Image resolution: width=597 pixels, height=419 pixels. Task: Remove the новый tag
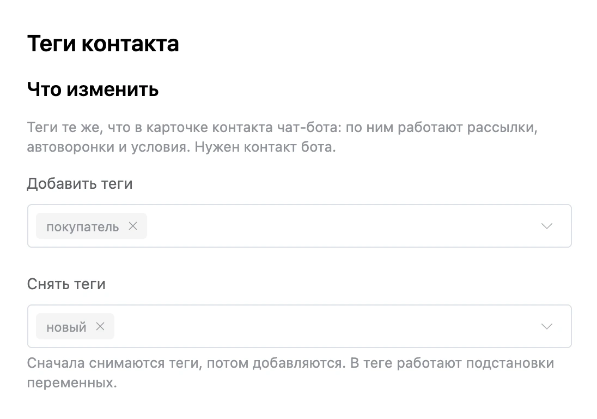100,326
